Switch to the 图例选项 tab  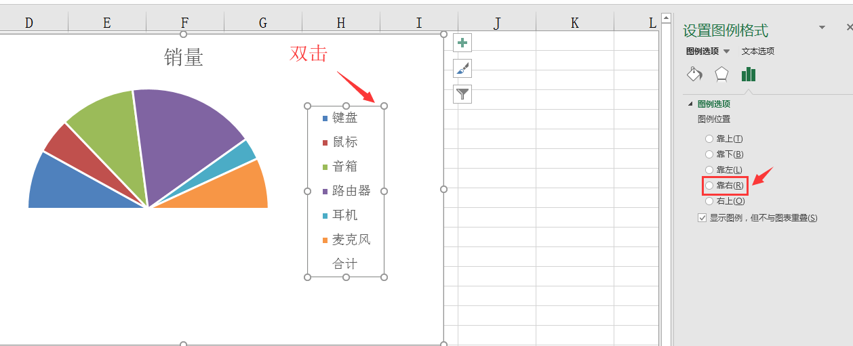(x=702, y=51)
